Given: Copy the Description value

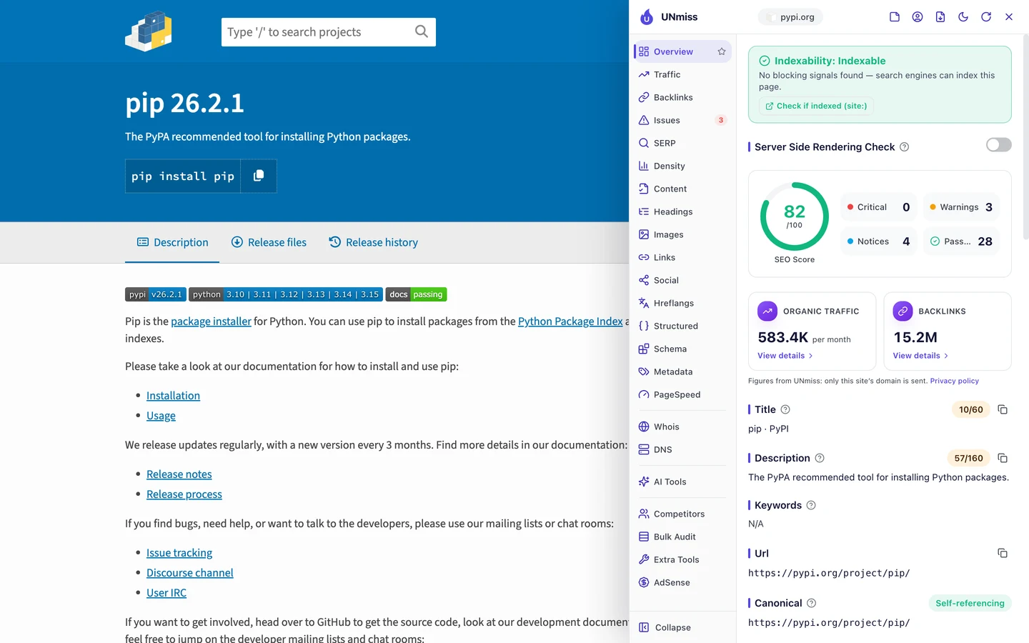Looking at the screenshot, I should tap(1003, 458).
